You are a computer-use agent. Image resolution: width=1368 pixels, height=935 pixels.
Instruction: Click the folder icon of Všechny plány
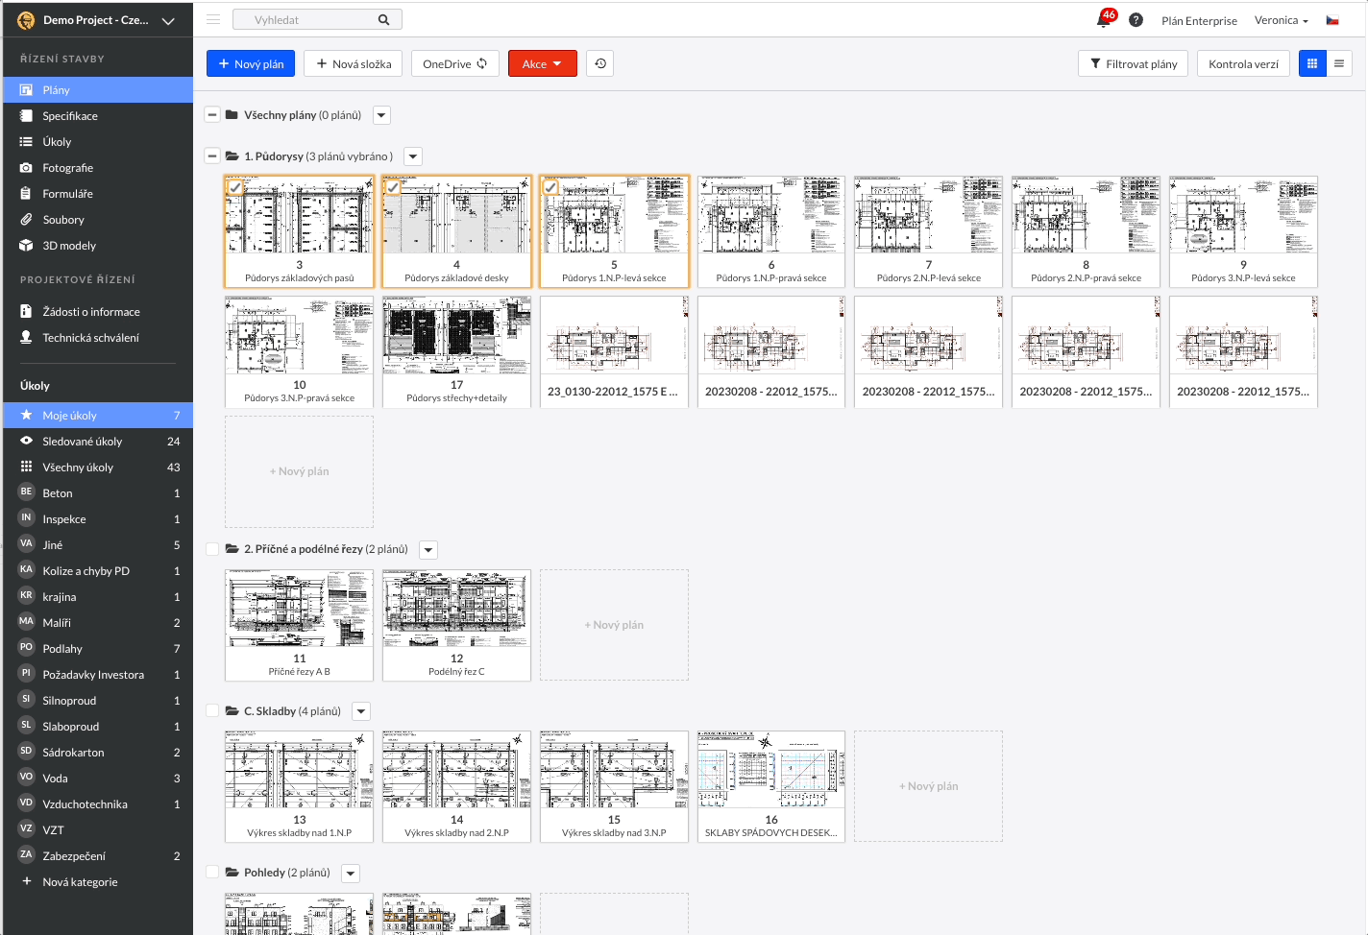click(232, 114)
